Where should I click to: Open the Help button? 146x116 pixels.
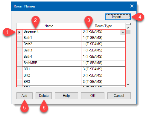coord(66,96)
